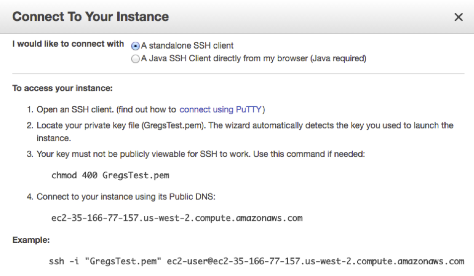Image resolution: width=474 pixels, height=276 pixels.
Task: Open the connect using PuTTY link
Action: (x=221, y=109)
